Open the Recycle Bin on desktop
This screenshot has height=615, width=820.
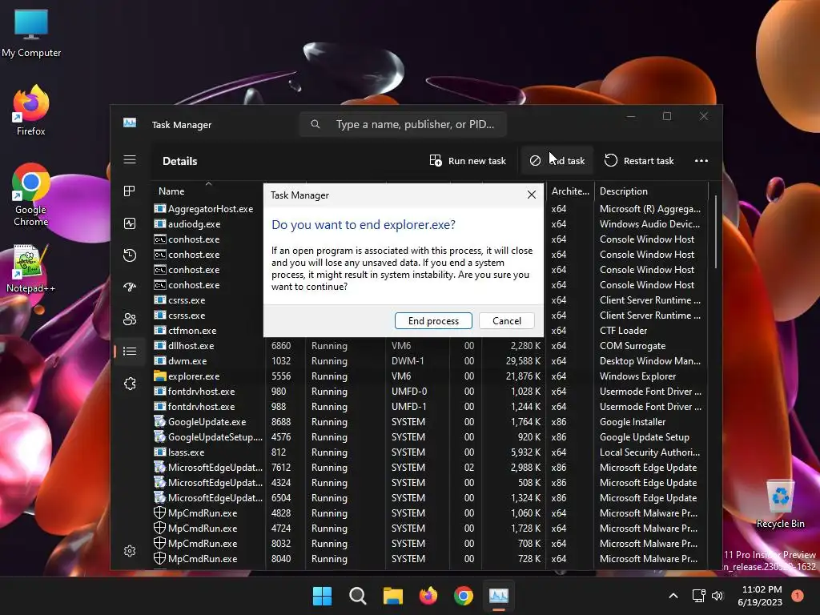780,504
